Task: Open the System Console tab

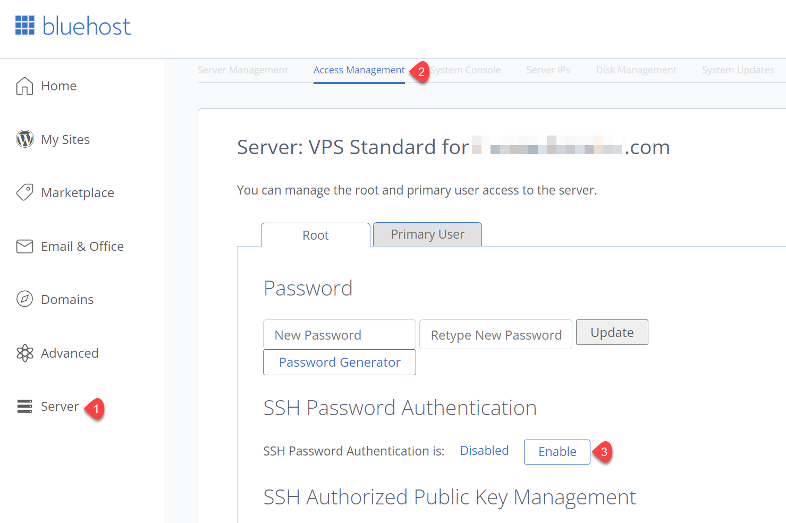Action: (466, 70)
